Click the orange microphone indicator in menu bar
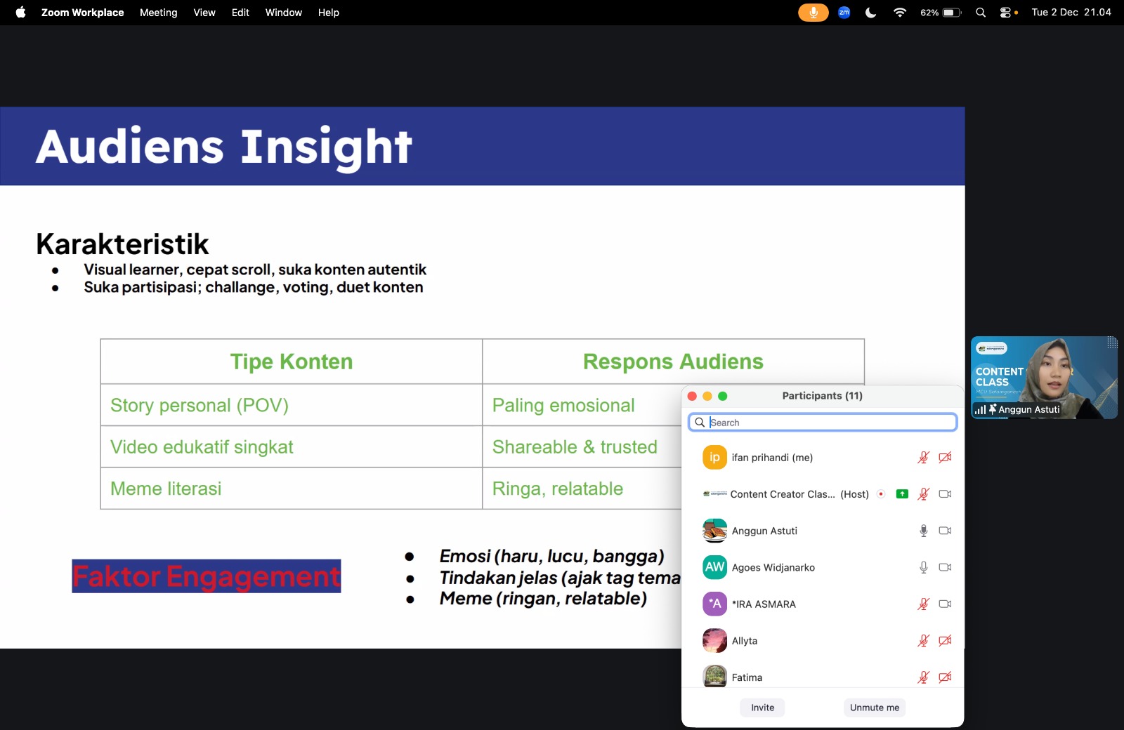The image size is (1124, 730). pos(813,13)
